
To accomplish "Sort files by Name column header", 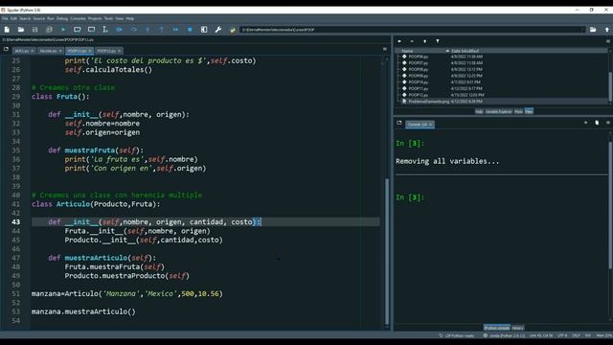I will [x=407, y=51].
